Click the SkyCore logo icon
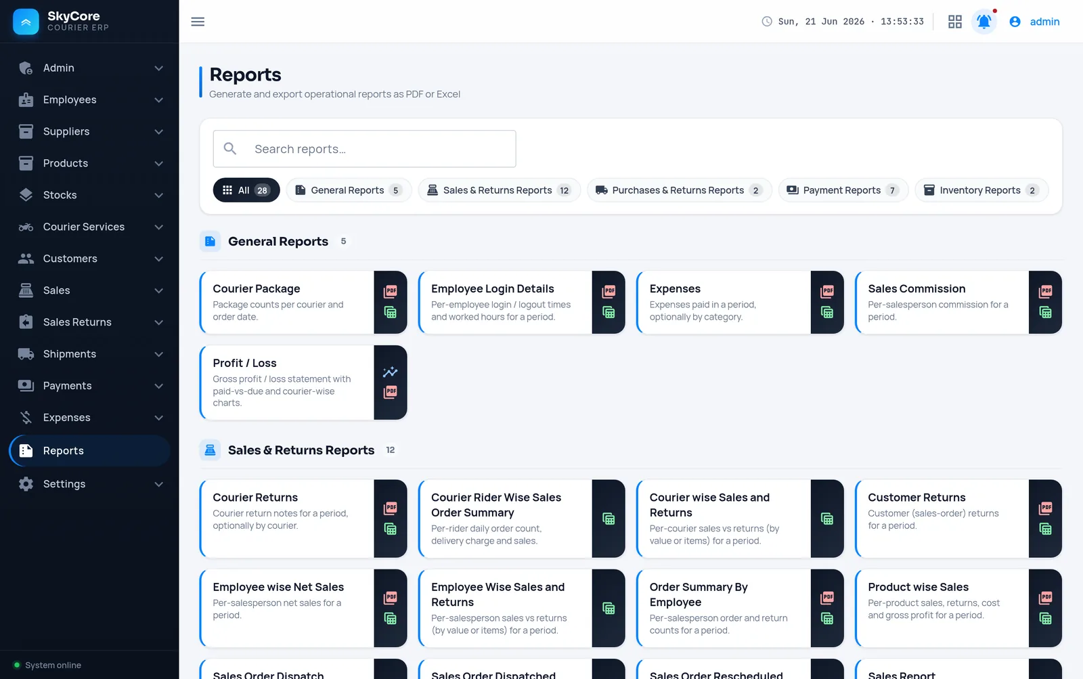1083x679 pixels. point(26,22)
